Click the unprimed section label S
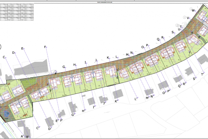Viewport: 208px width, 139px height. 173,32
